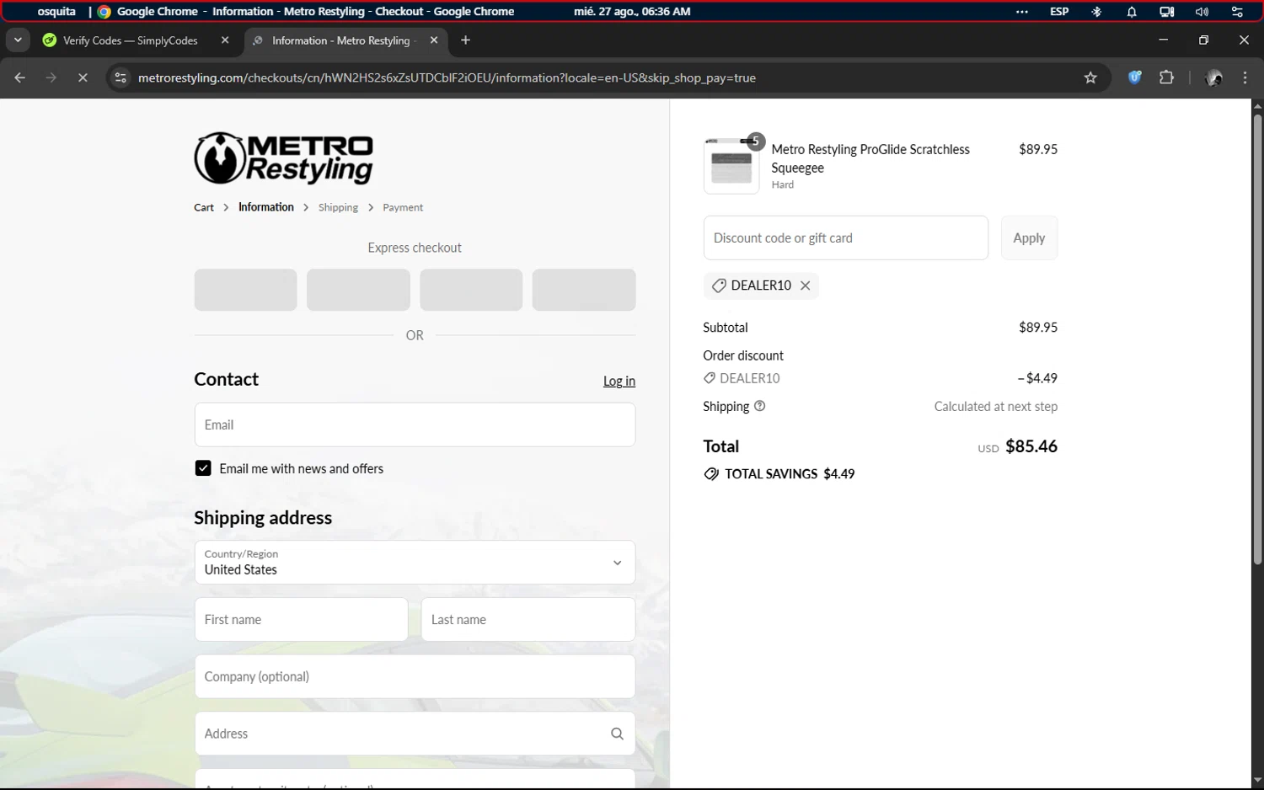The image size is (1264, 790).
Task: Open site information icon in address bar
Action: [121, 77]
